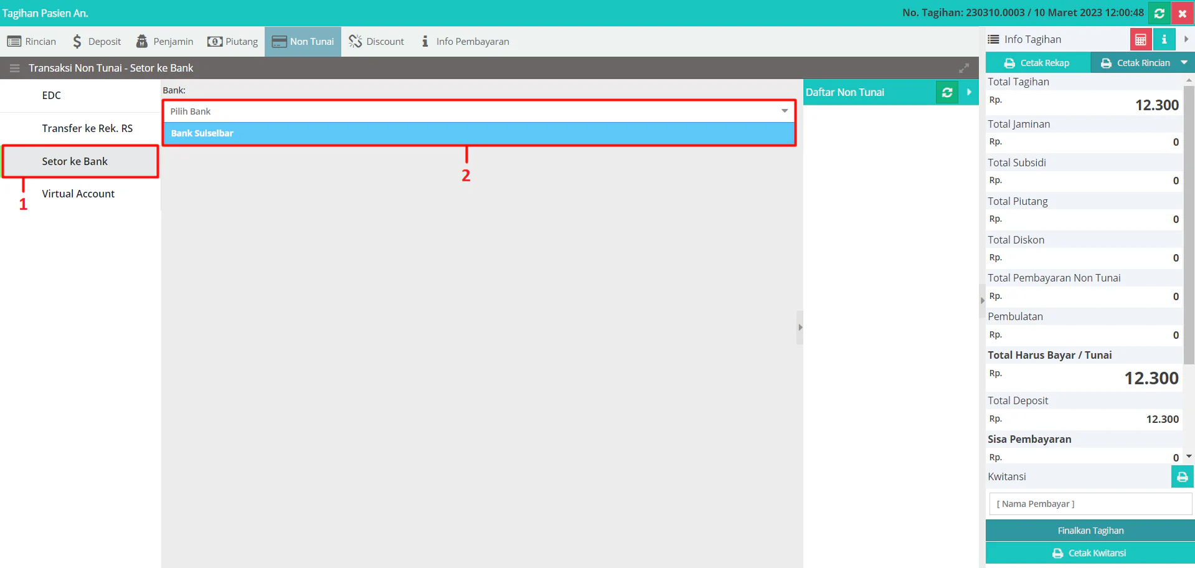This screenshot has width=1195, height=568.
Task: Click Cetak Rekap button
Action: pyautogui.click(x=1037, y=63)
